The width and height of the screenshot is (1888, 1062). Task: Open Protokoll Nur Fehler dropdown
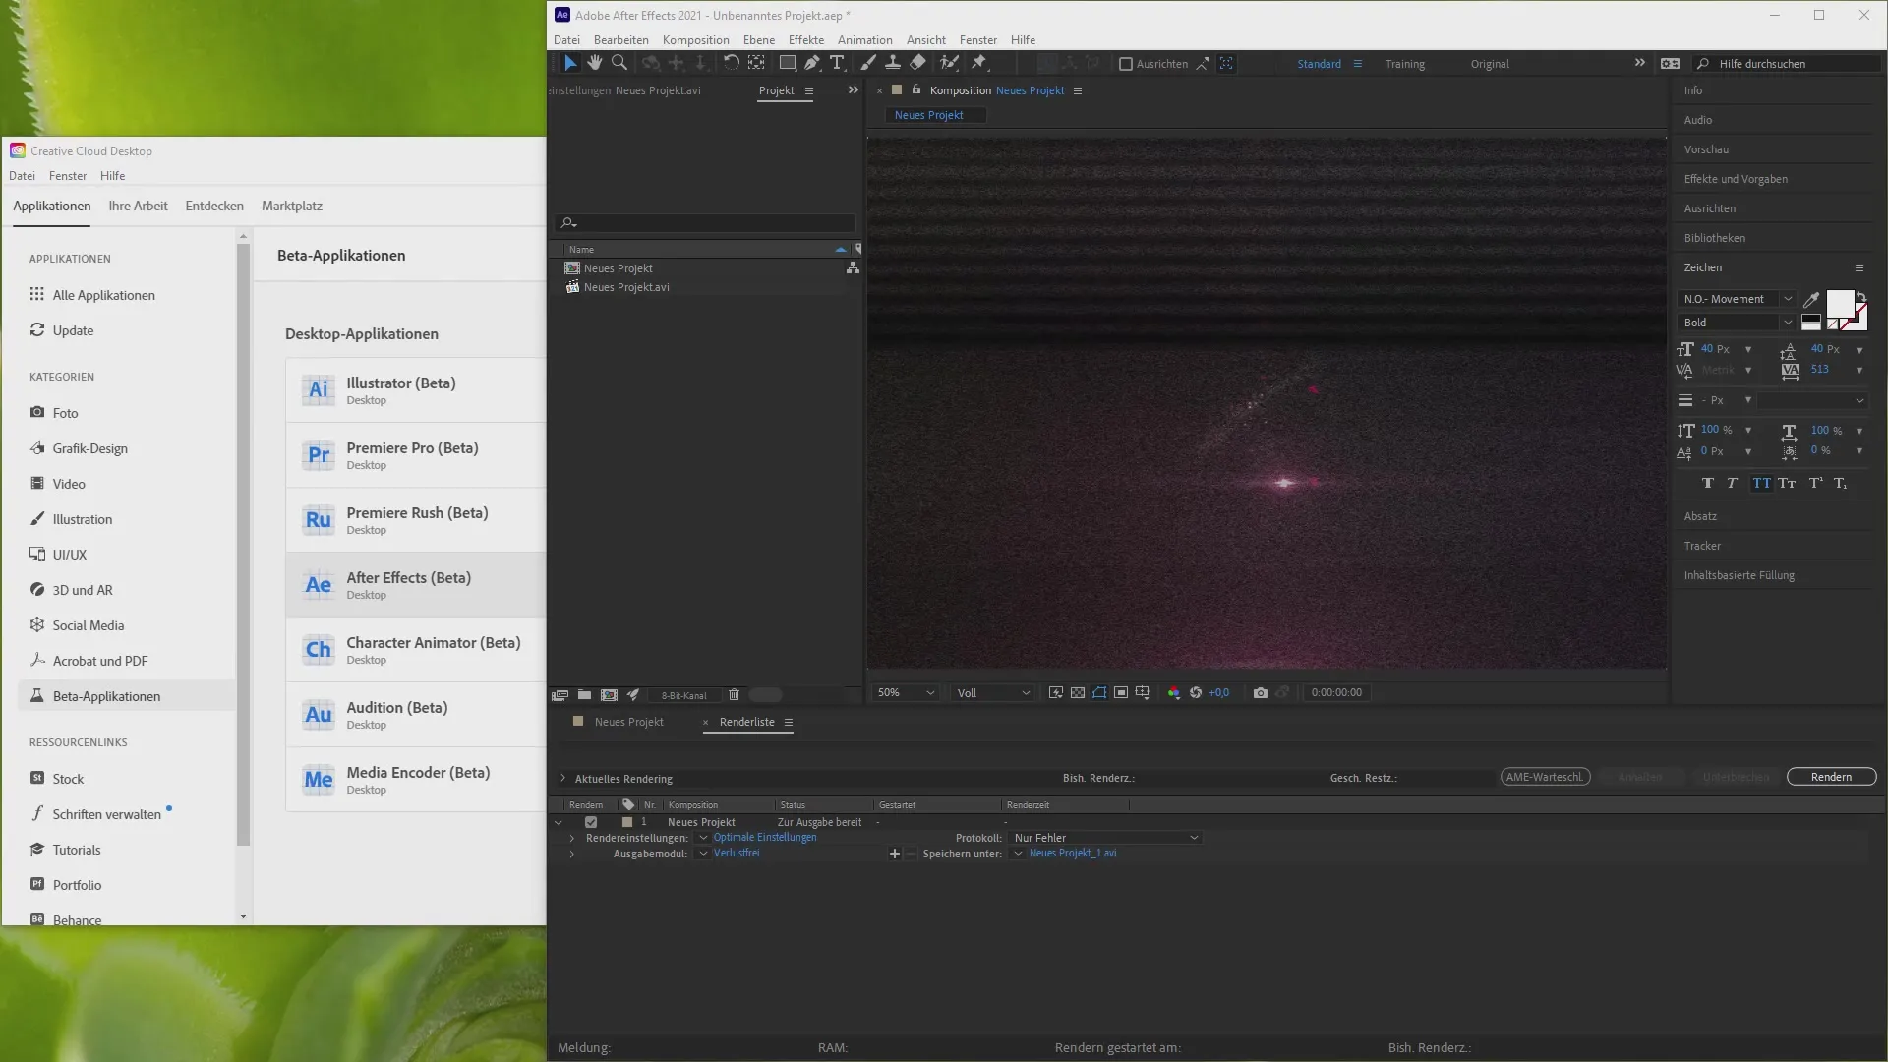(x=1105, y=838)
